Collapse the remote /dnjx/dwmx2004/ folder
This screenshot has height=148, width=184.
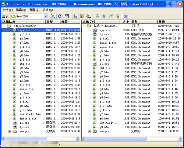pos(4,26)
